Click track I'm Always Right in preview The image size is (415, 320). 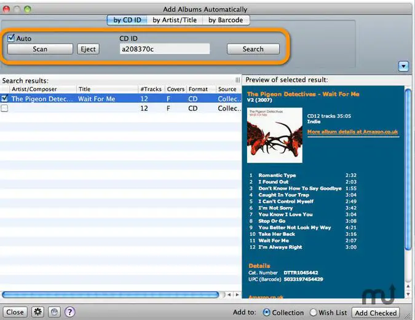click(x=280, y=247)
